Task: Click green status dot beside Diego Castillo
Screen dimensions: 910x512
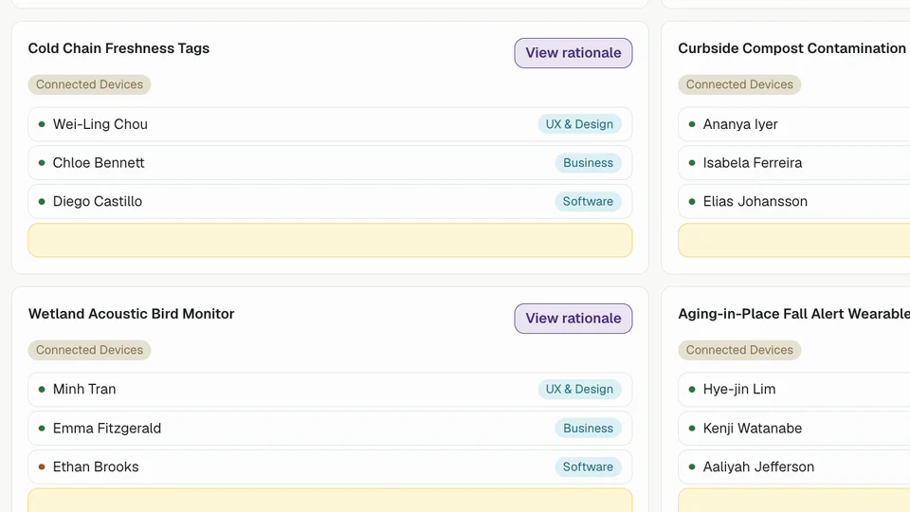Action: coord(42,201)
